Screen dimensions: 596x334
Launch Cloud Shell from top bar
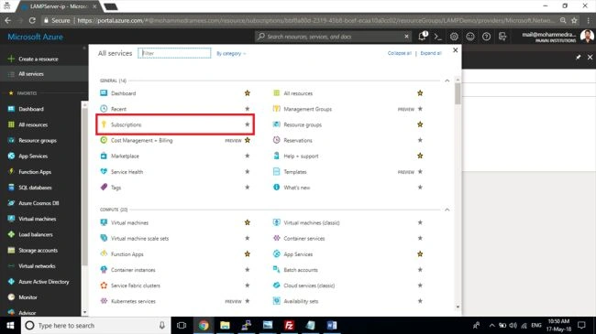pos(438,37)
